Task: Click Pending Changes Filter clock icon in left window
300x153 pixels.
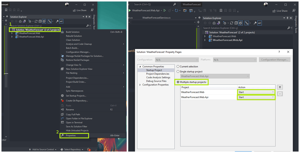Action: click(x=30, y=21)
